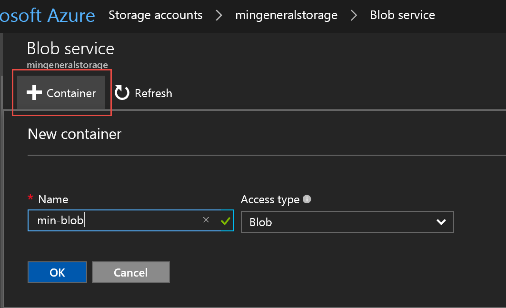
Task: Cancel the new container dialog
Action: pyautogui.click(x=131, y=272)
